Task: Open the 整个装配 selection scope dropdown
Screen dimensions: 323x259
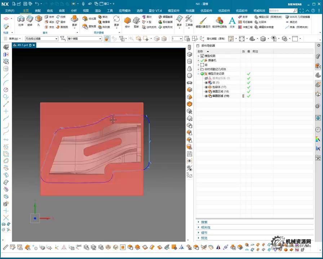Action: 100,38
